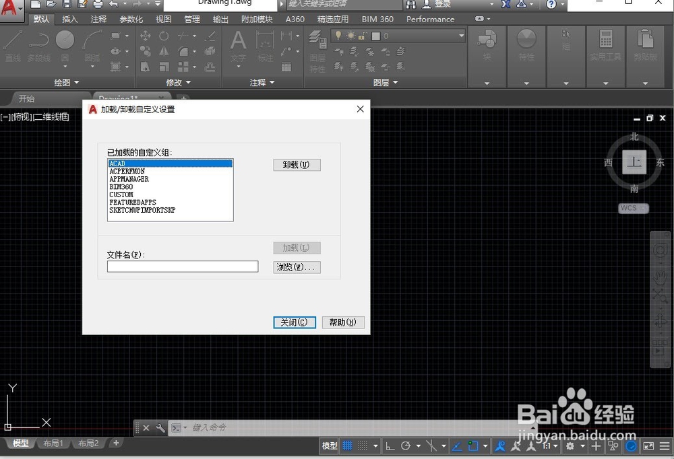
Task: Click the 卸载(U) unload button
Action: [x=297, y=165]
